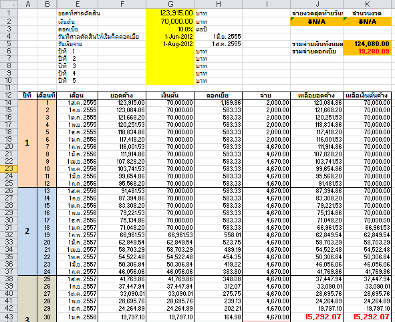395x322 pixels.
Task: Select row 43 header
Action: tap(9, 317)
